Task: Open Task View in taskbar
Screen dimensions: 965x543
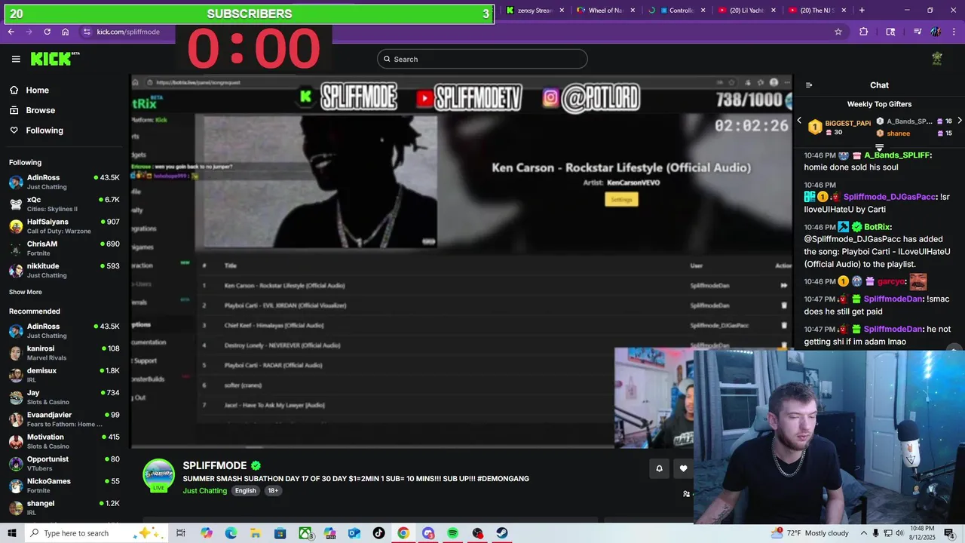Action: pos(181,533)
